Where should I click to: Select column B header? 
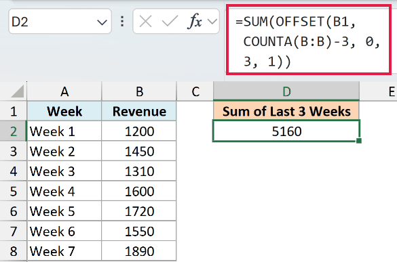tap(139, 91)
